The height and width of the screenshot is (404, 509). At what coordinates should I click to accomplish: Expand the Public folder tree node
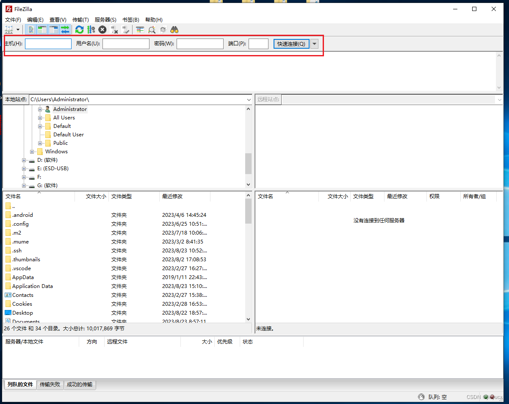40,143
